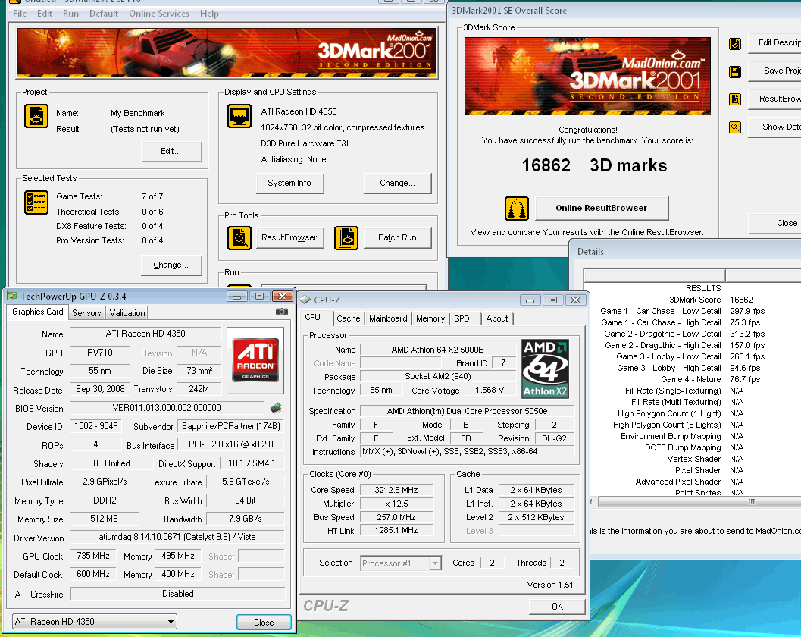Click the OK button in CPU-Z
Screen dimensions: 801x637
click(x=557, y=607)
